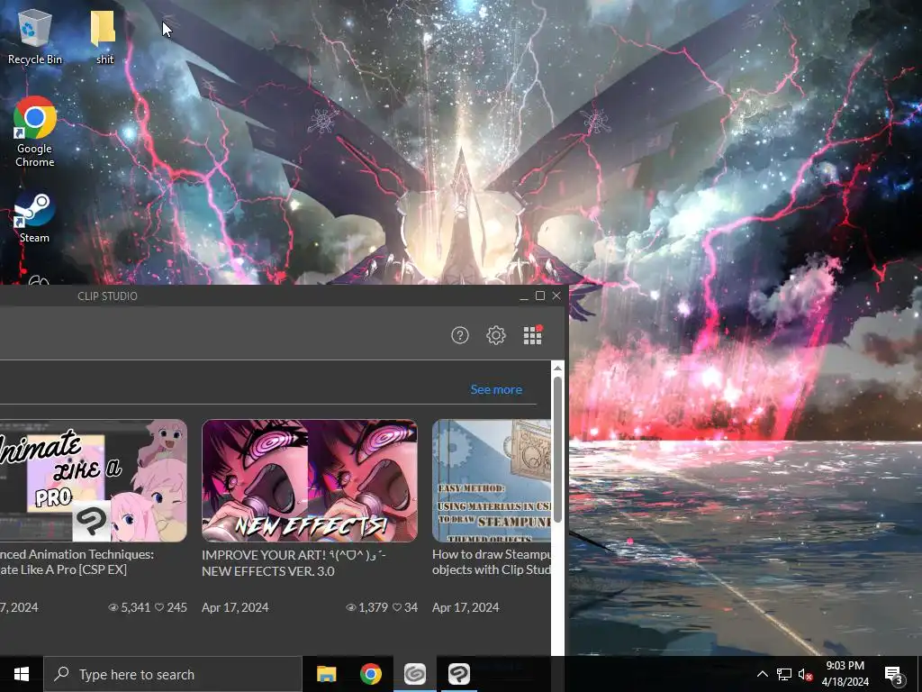Select the Steam desktop shortcut
This screenshot has height=692, width=922.
coord(34,217)
